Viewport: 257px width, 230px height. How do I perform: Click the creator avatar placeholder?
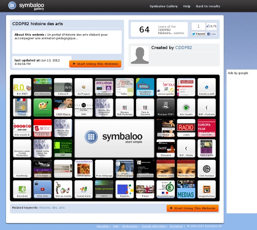click(x=140, y=55)
